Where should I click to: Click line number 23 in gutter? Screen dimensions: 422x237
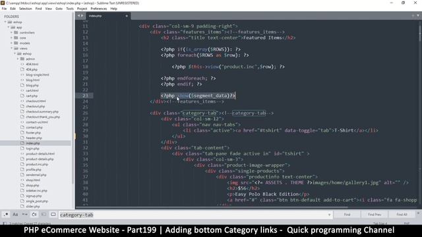tap(85, 95)
